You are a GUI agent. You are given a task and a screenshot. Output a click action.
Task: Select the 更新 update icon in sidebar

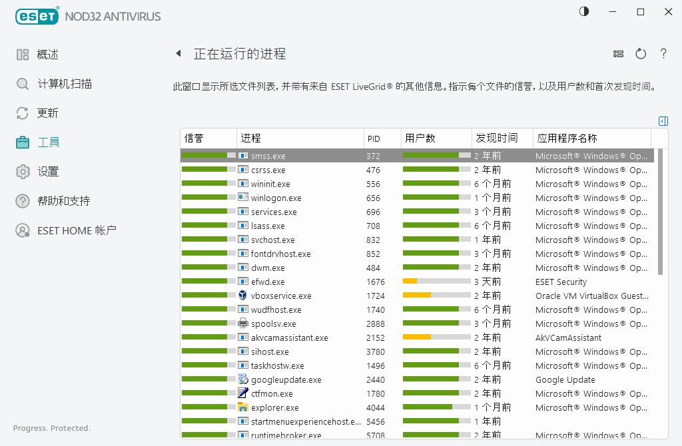tap(22, 112)
